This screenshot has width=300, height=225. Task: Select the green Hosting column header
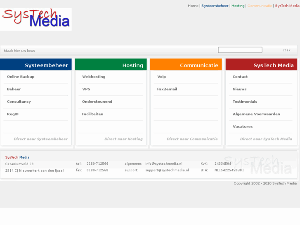pyautogui.click(x=111, y=64)
